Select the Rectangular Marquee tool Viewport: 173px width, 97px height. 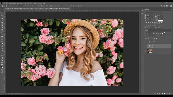click(2, 13)
